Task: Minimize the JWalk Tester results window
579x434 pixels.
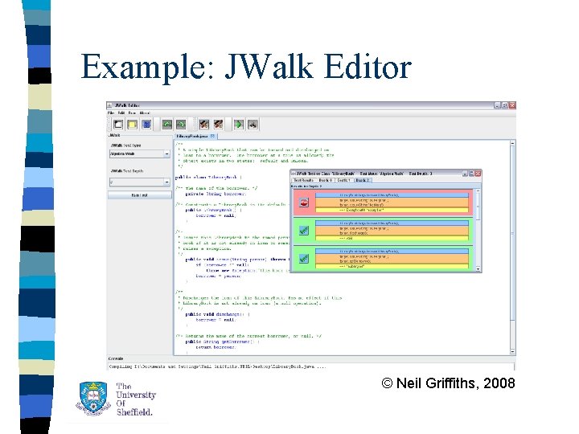Action: pos(465,174)
